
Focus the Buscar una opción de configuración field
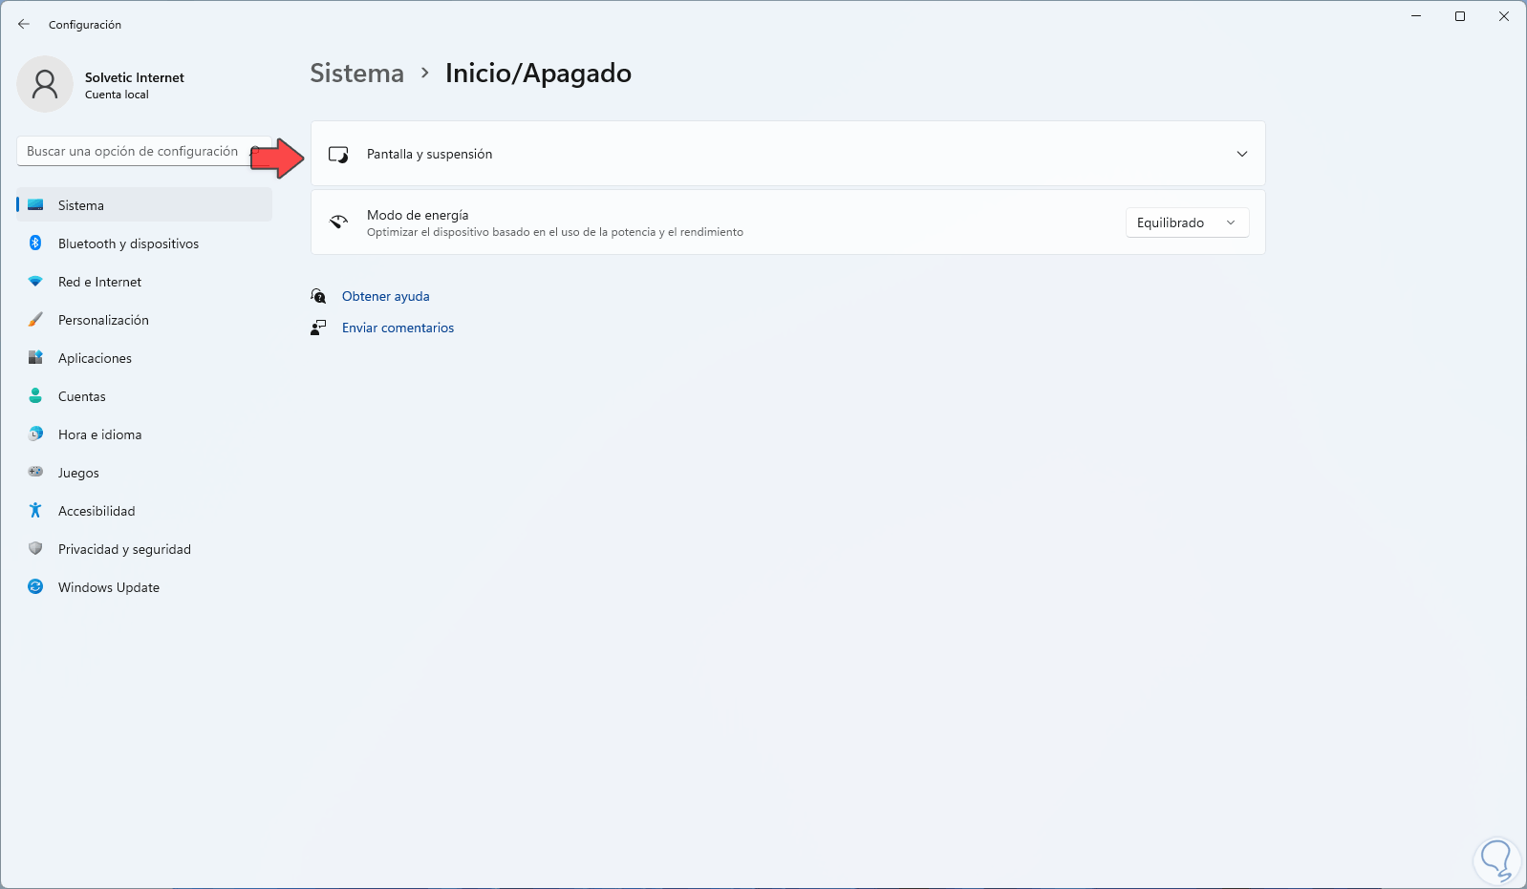click(133, 151)
